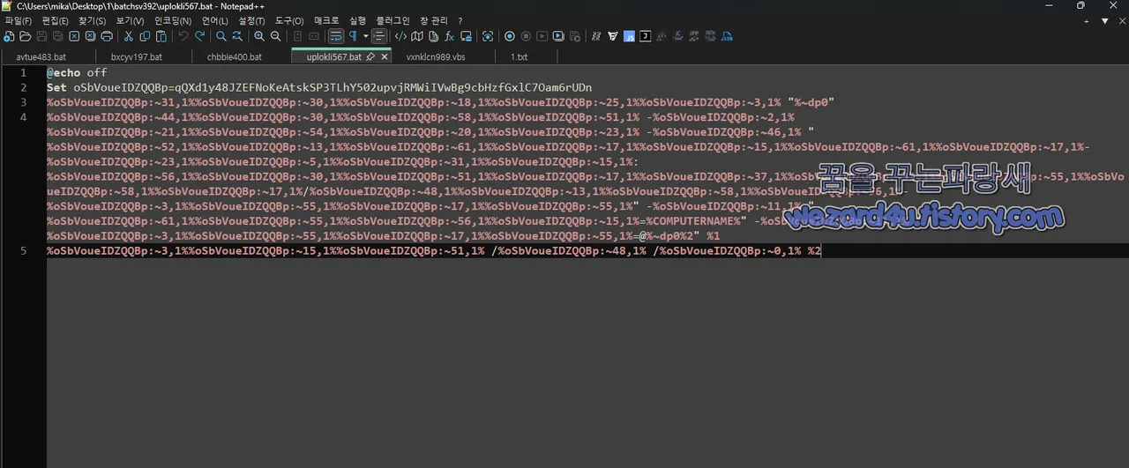Switch to the avtue483.bat tab
The width and height of the screenshot is (1129, 468).
click(41, 56)
